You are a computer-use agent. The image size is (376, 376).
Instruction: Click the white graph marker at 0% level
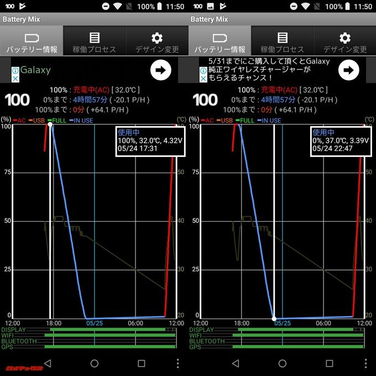click(x=274, y=318)
